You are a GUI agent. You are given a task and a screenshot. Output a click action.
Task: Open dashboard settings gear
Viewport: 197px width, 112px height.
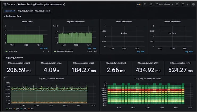click(x=151, y=5)
